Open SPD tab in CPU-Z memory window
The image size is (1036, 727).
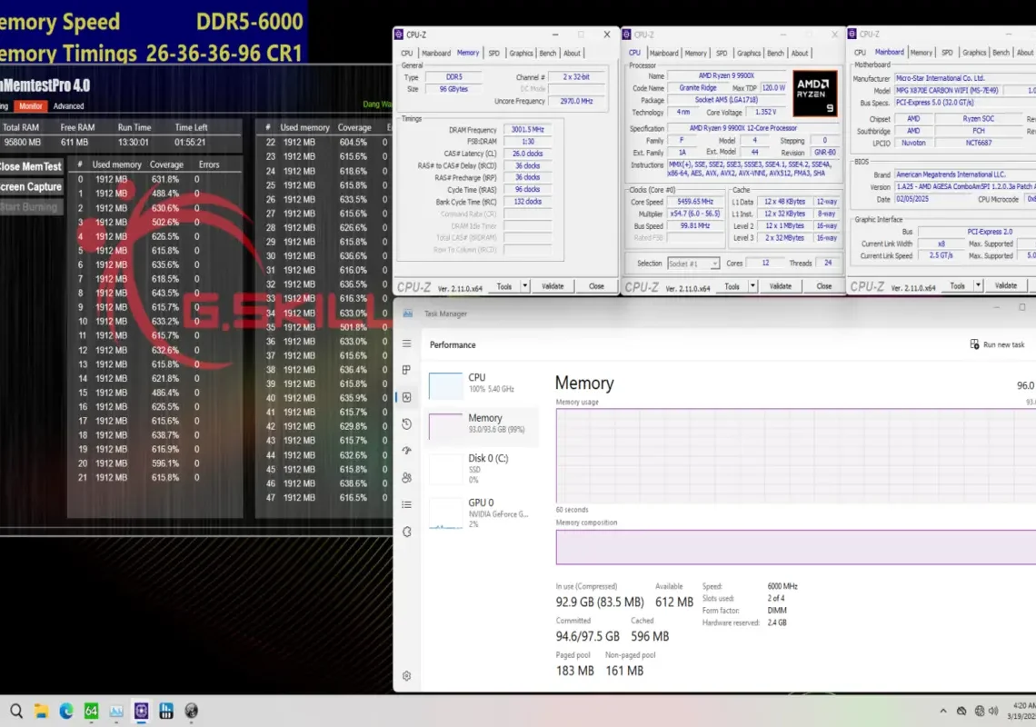point(493,53)
